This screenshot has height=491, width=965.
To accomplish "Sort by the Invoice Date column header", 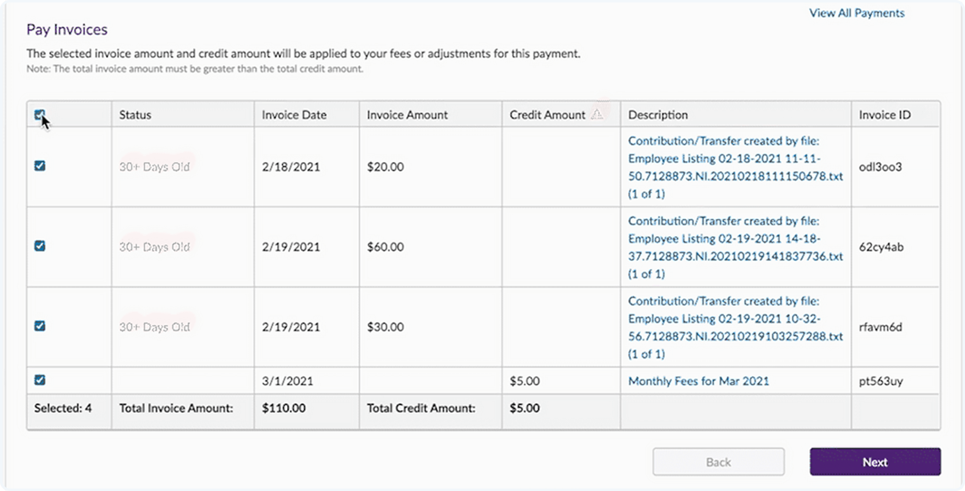I will coord(294,115).
